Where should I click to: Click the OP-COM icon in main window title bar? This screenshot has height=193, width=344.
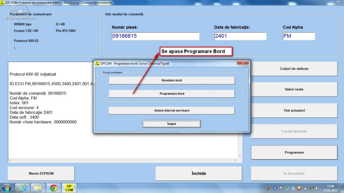[x=2, y=2]
